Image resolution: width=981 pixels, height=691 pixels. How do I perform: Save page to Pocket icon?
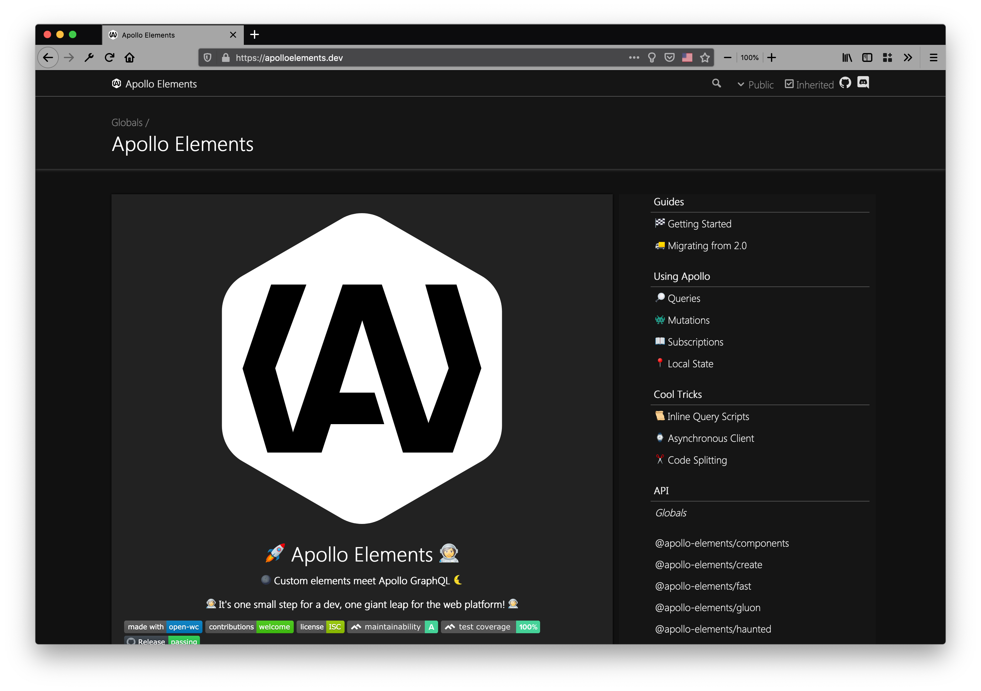coord(670,58)
